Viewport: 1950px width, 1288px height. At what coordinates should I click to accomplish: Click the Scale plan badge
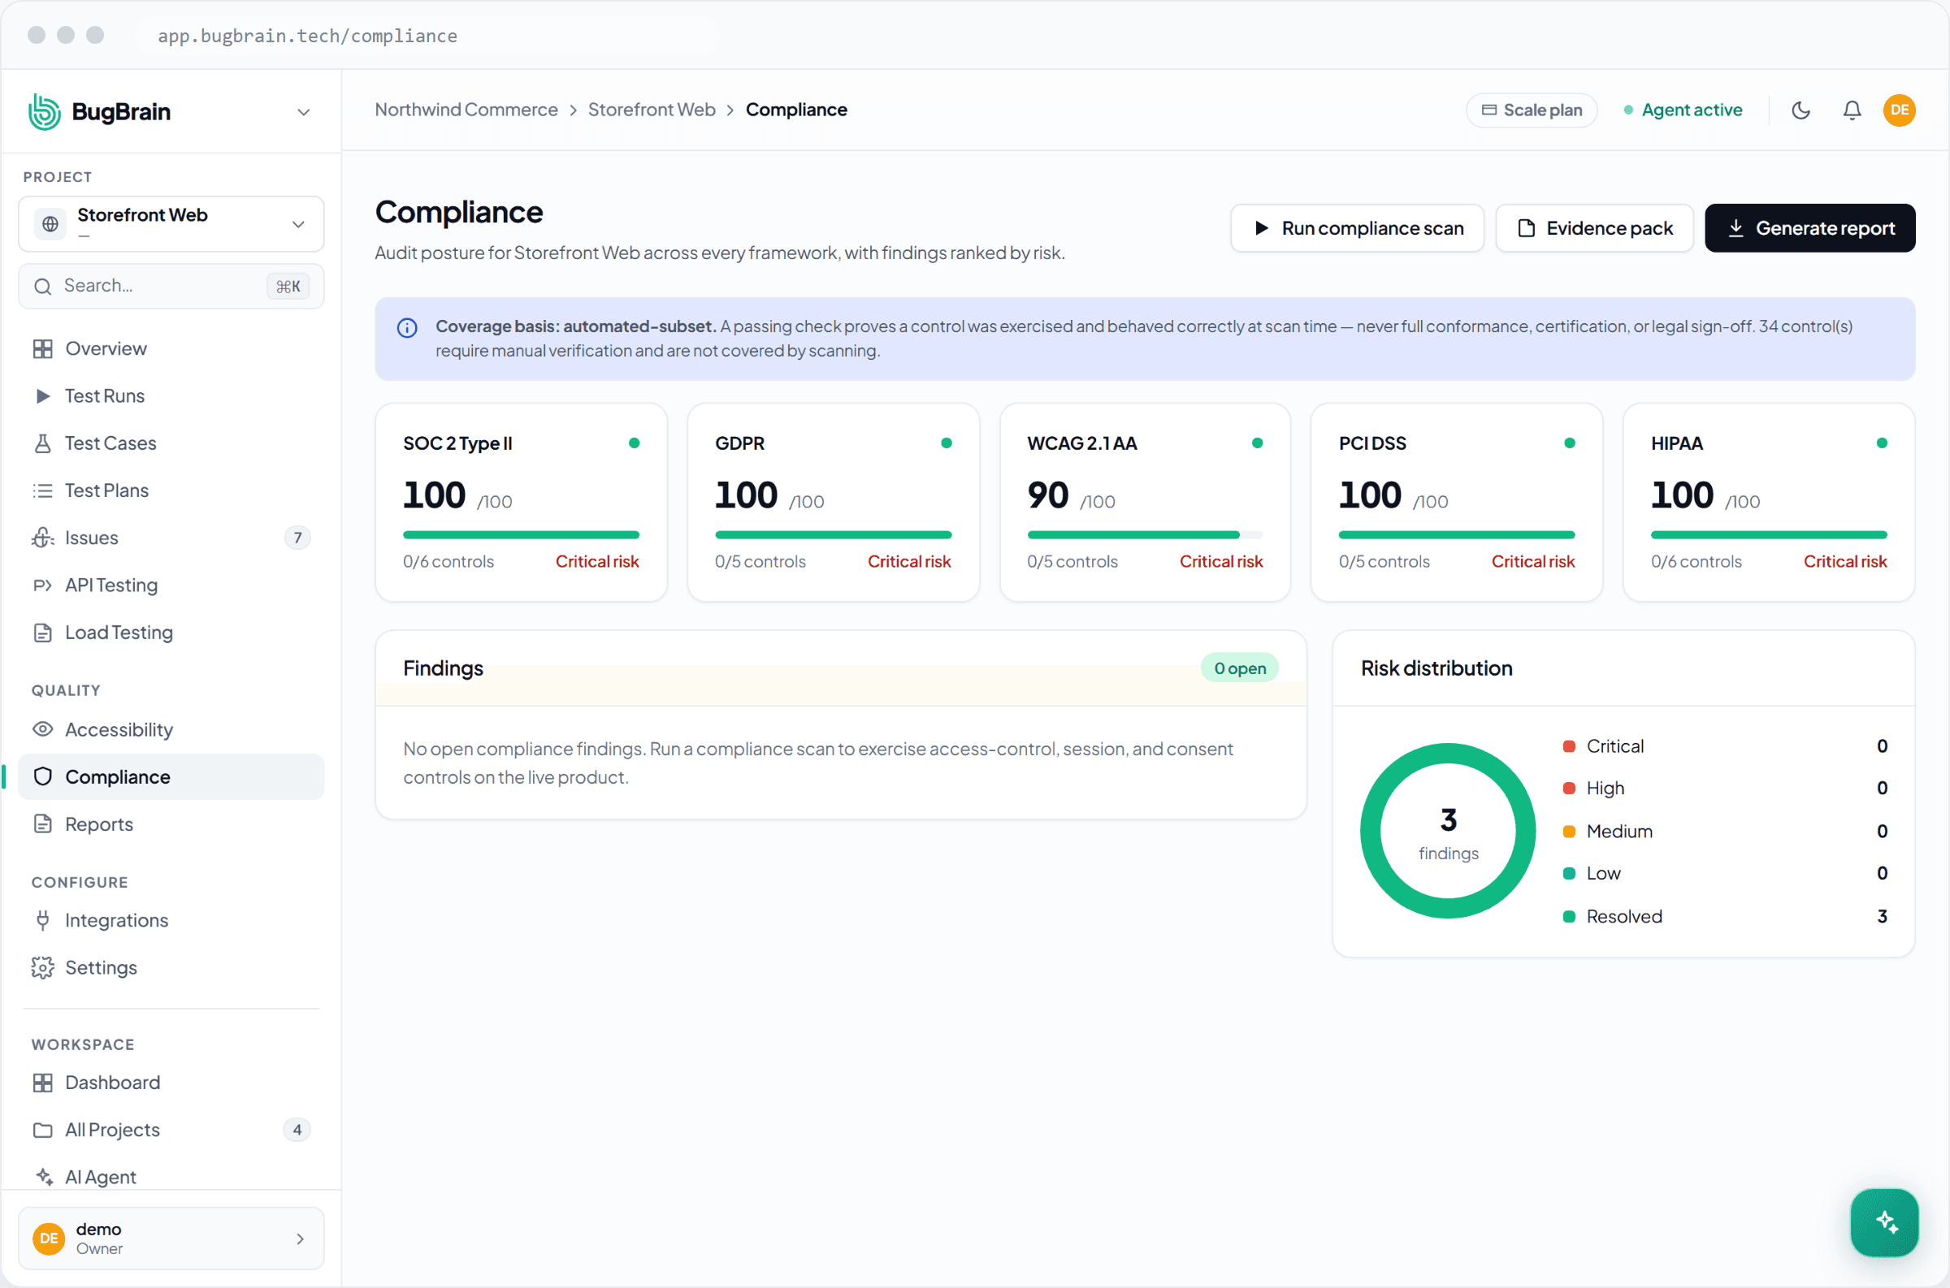pos(1532,110)
